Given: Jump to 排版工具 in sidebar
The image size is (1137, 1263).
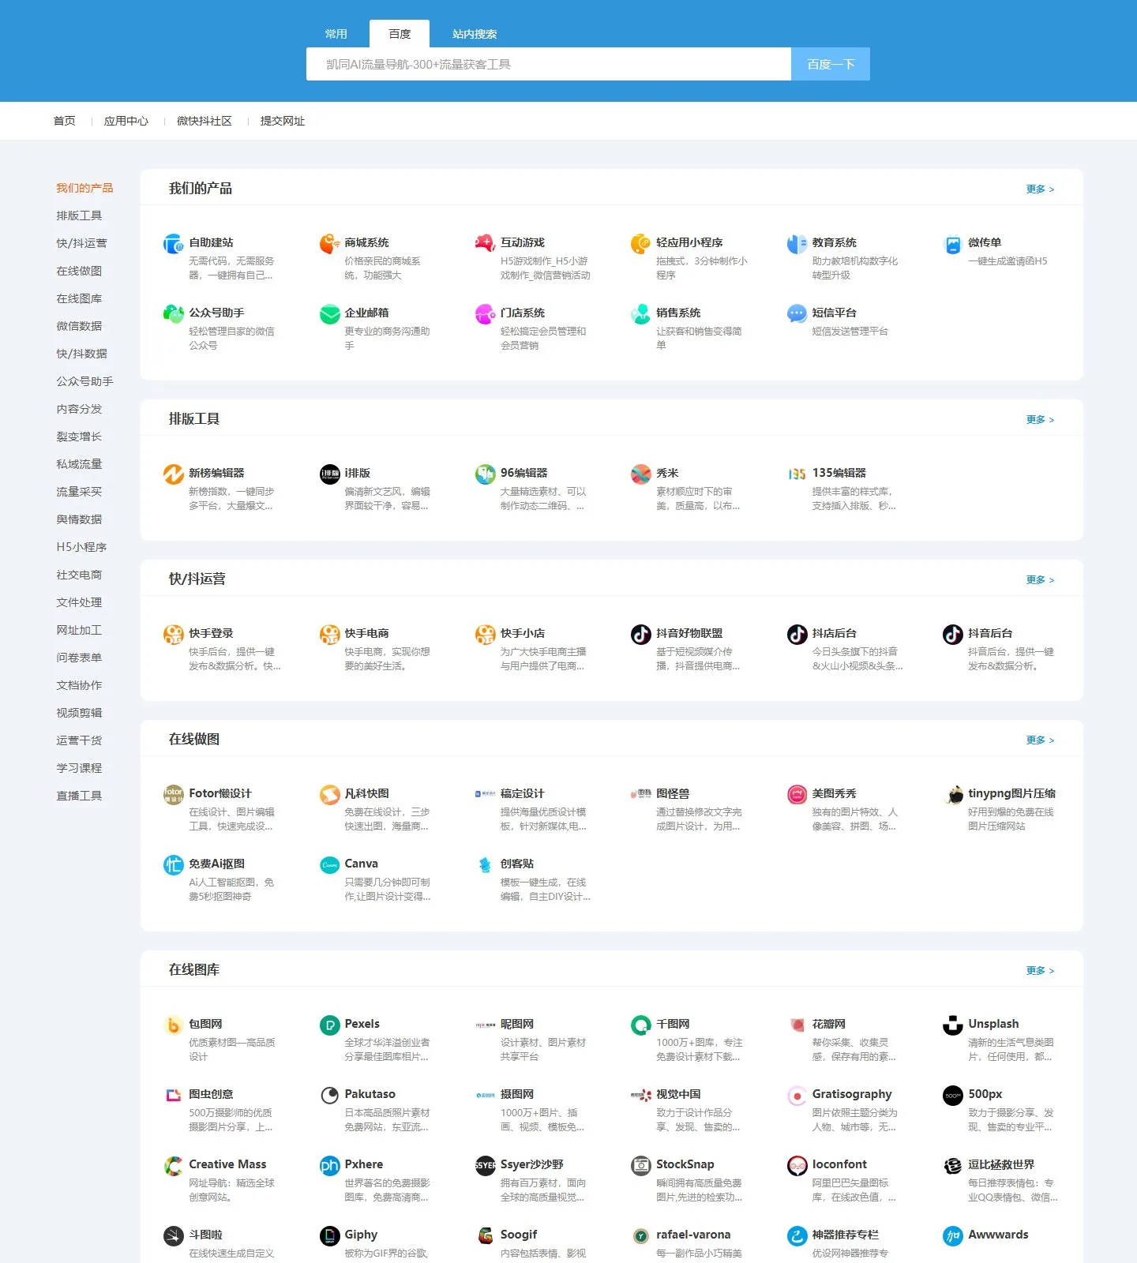Looking at the screenshot, I should point(79,215).
